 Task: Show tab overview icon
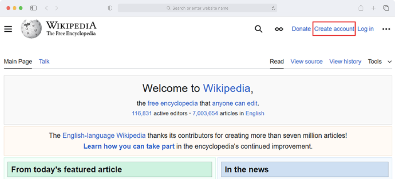tap(386, 8)
